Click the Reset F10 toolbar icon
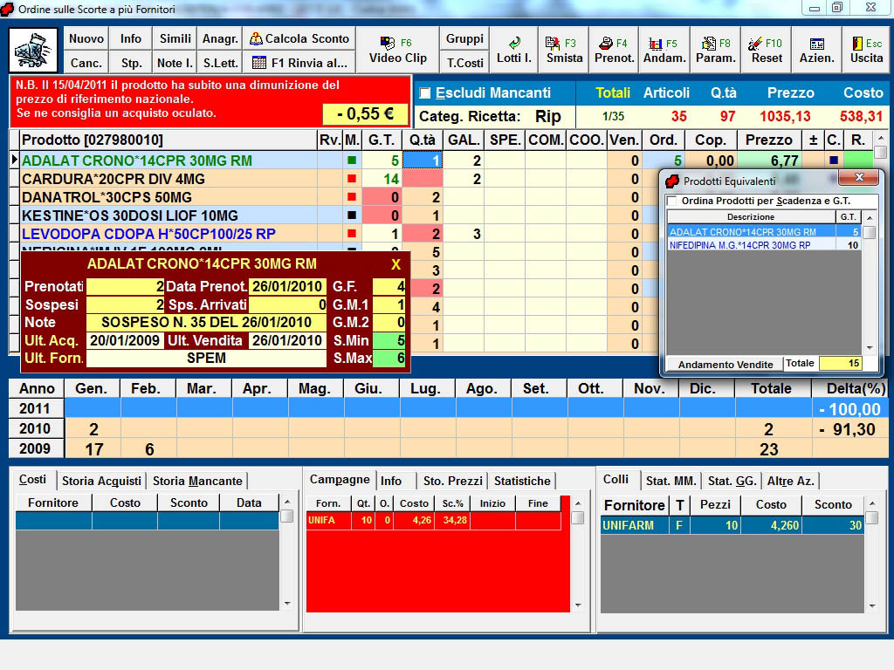894x670 pixels. (767, 51)
